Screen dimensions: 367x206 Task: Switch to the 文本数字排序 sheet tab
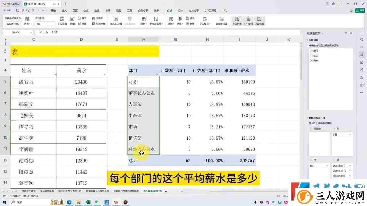[x=47, y=191]
